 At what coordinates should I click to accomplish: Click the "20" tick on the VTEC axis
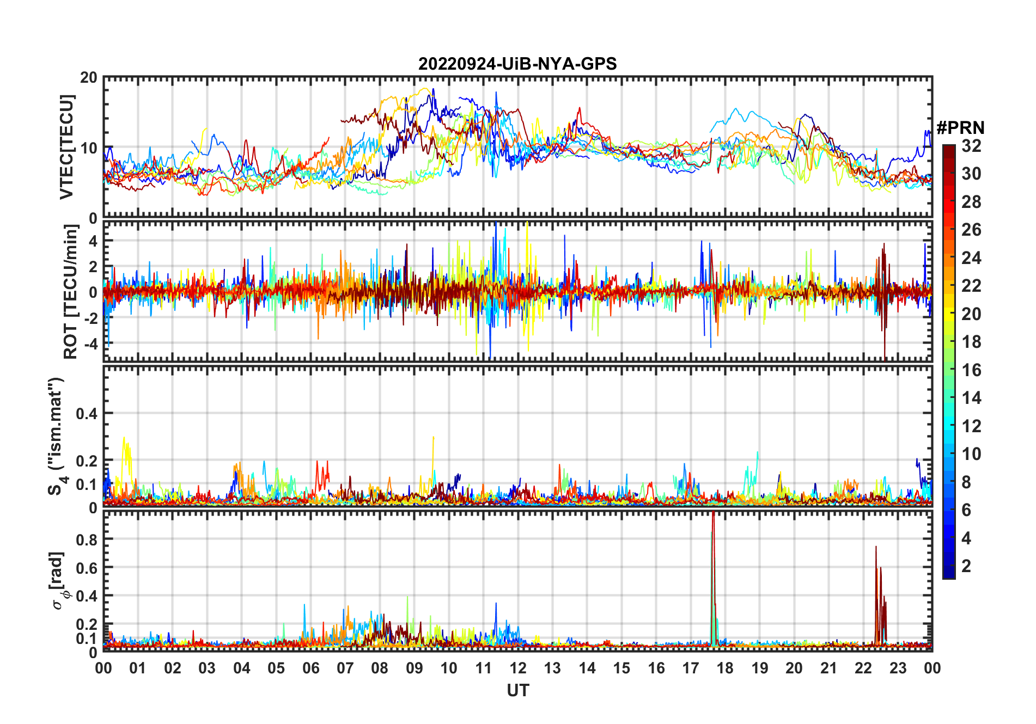coord(89,77)
